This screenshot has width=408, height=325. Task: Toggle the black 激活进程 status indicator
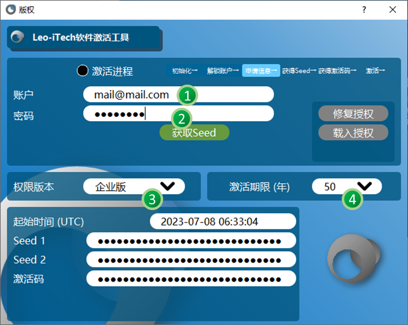pyautogui.click(x=83, y=71)
